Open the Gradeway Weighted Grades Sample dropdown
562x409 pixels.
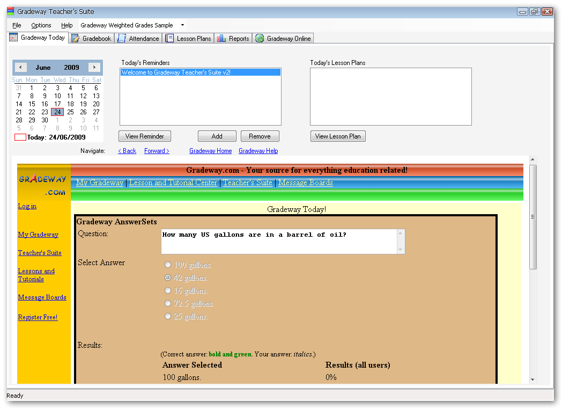tap(182, 25)
